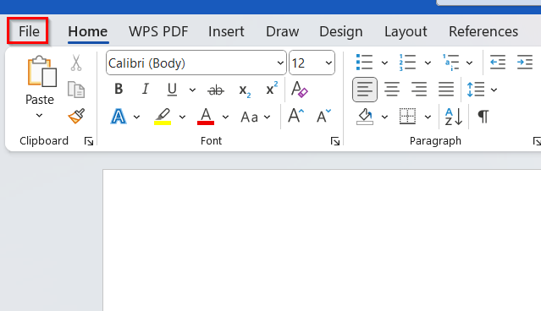Image resolution: width=541 pixels, height=311 pixels.
Task: Toggle Superscript formatting
Action: (272, 89)
